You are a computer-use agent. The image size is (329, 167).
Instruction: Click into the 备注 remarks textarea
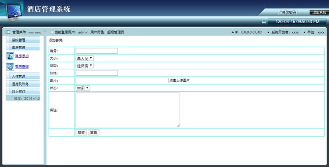point(127,110)
